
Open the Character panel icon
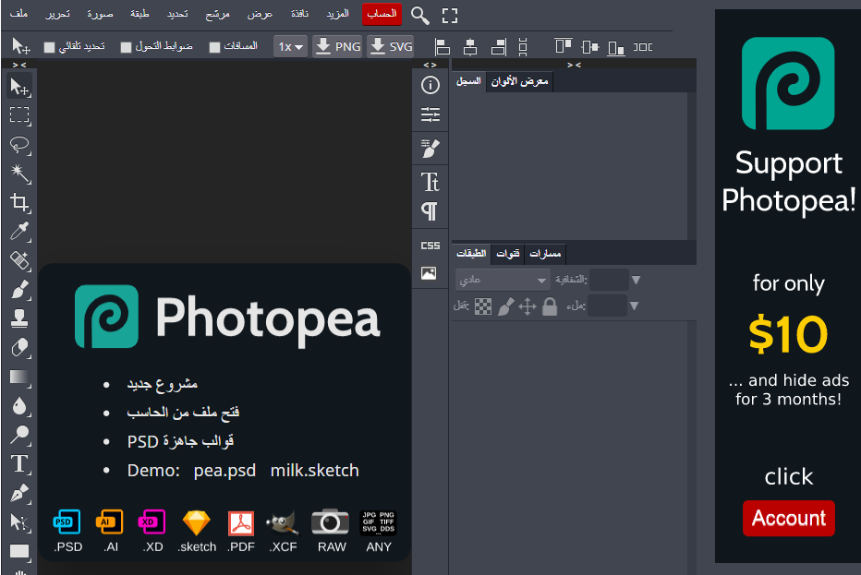pyautogui.click(x=430, y=182)
